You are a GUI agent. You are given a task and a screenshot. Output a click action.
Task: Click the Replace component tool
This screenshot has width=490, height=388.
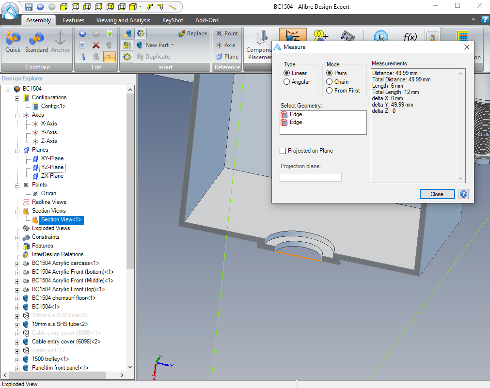192,33
